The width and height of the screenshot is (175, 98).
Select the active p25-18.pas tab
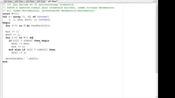(x=52, y=1)
